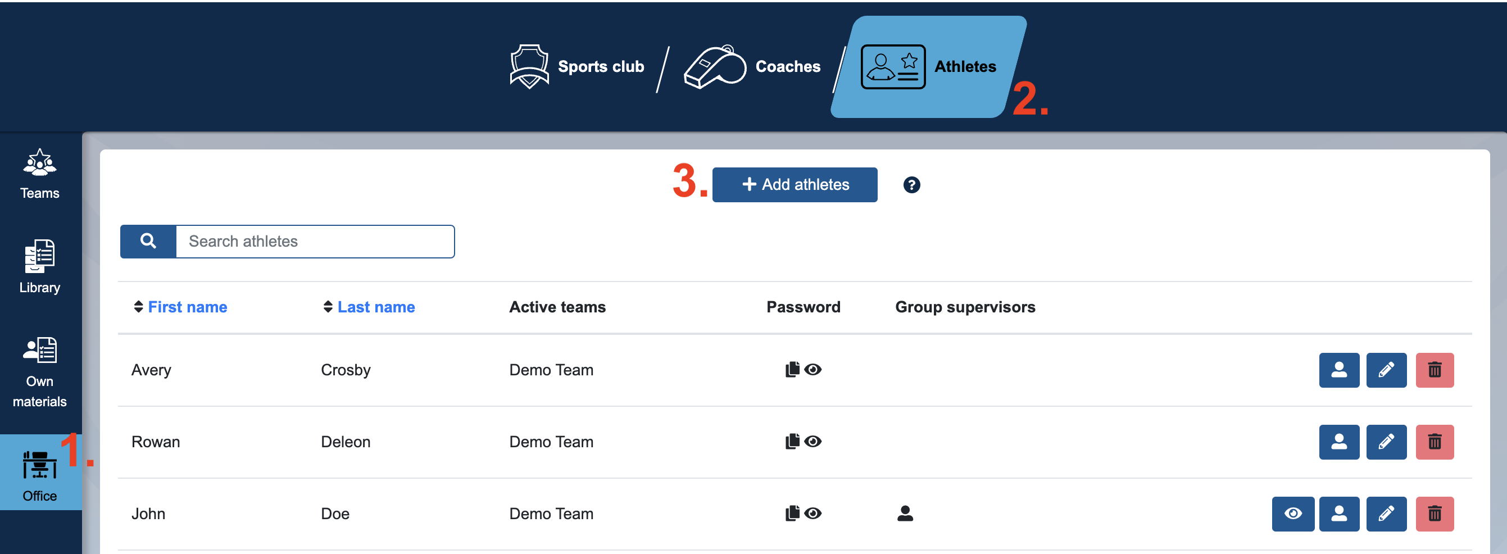Screen dimensions: 1507x554
Task: Click the Add athletes button
Action: coord(795,185)
